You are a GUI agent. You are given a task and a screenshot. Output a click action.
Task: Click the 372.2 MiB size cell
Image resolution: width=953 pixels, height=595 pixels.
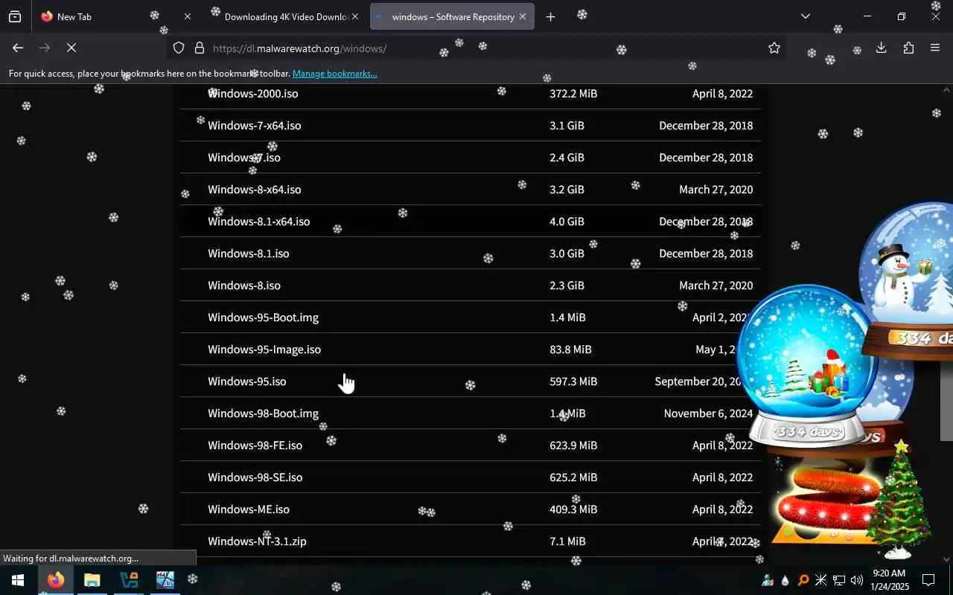573,94
